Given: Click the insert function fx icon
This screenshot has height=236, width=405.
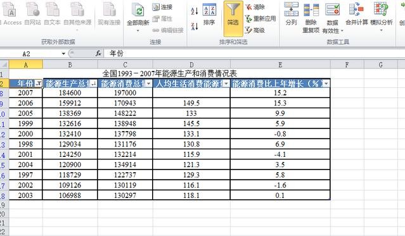Looking at the screenshot, I should click(98, 53).
